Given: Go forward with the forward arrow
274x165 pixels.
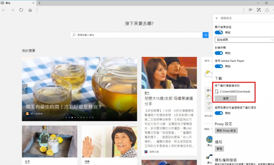Looking at the screenshot, I should pyautogui.click(x=13, y=10).
